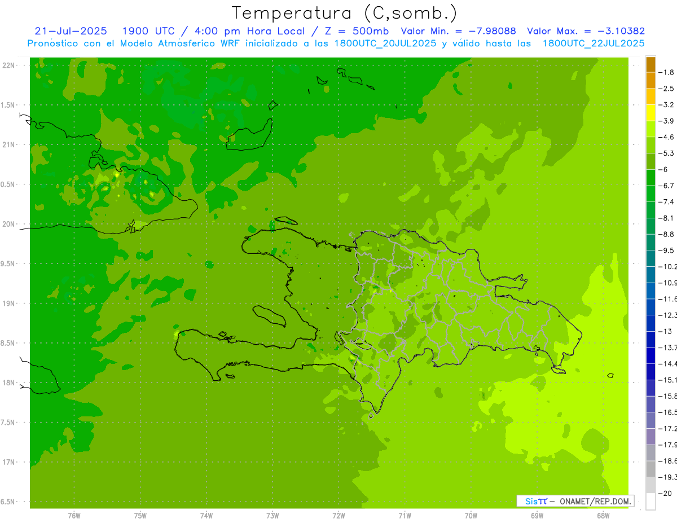Pick the teal swatch between -9.5 and -10.2
Screen dimensions: 677x523
click(650, 258)
